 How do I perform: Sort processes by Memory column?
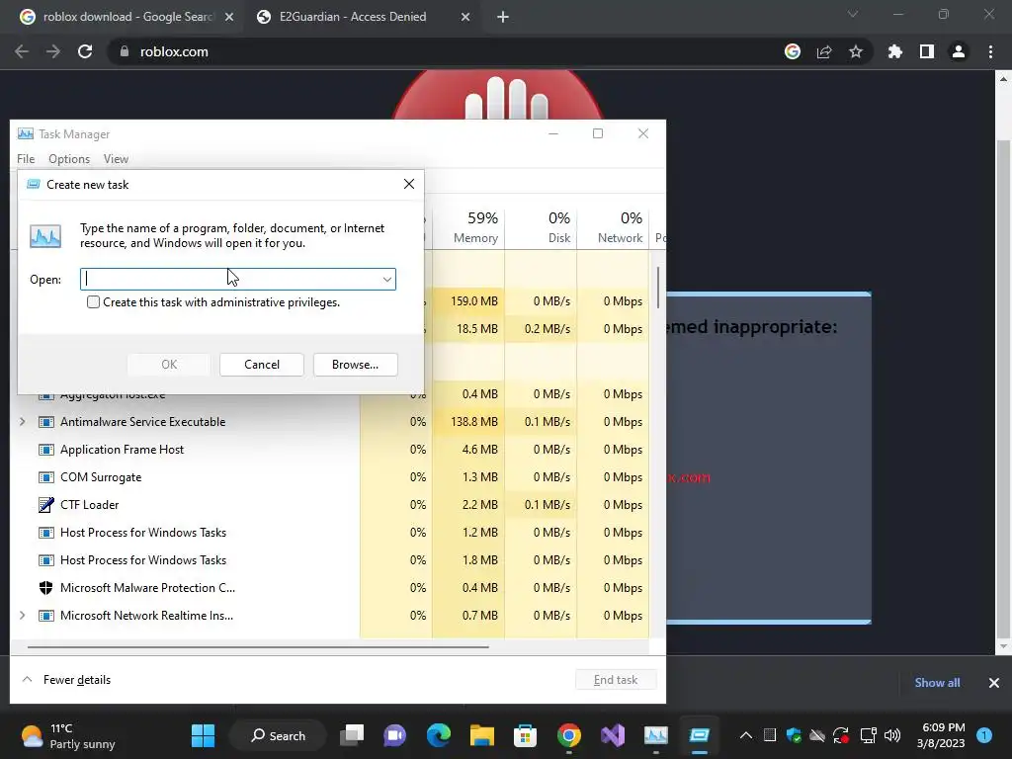coord(468,227)
